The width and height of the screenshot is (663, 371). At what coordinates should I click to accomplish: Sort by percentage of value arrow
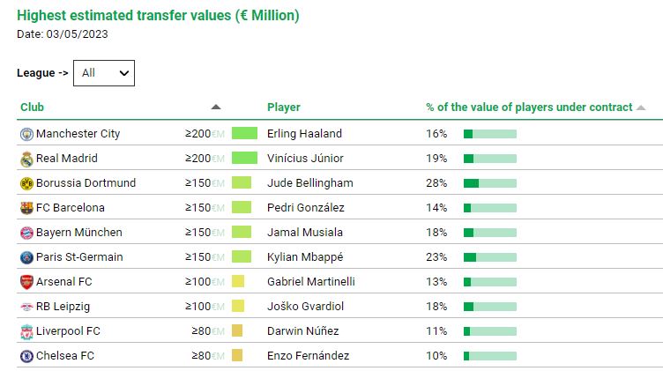point(641,108)
